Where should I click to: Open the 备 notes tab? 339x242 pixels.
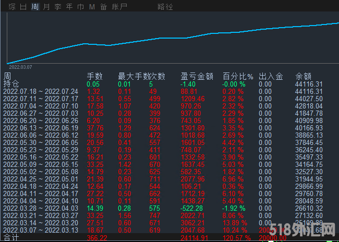click(x=103, y=7)
